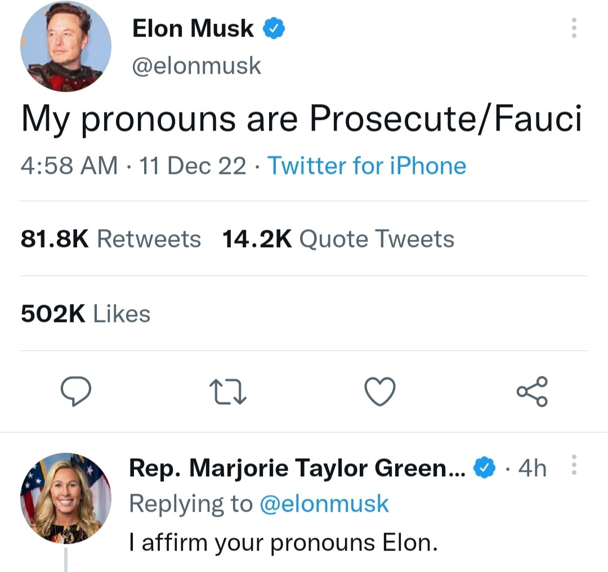Retweet the post using the retweet icon
Viewport: 608px width, 572px height.
(x=227, y=392)
